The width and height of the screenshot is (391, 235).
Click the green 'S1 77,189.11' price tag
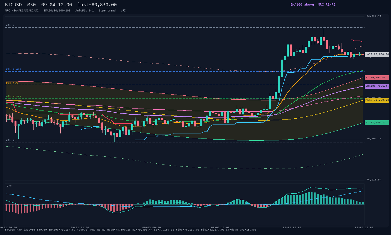(377, 123)
